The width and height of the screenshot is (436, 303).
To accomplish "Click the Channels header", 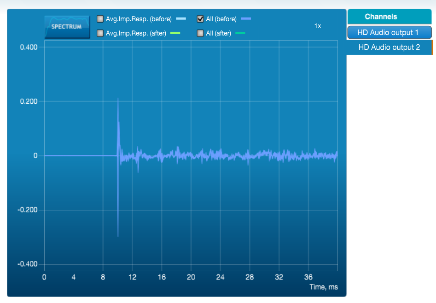I will pos(389,17).
